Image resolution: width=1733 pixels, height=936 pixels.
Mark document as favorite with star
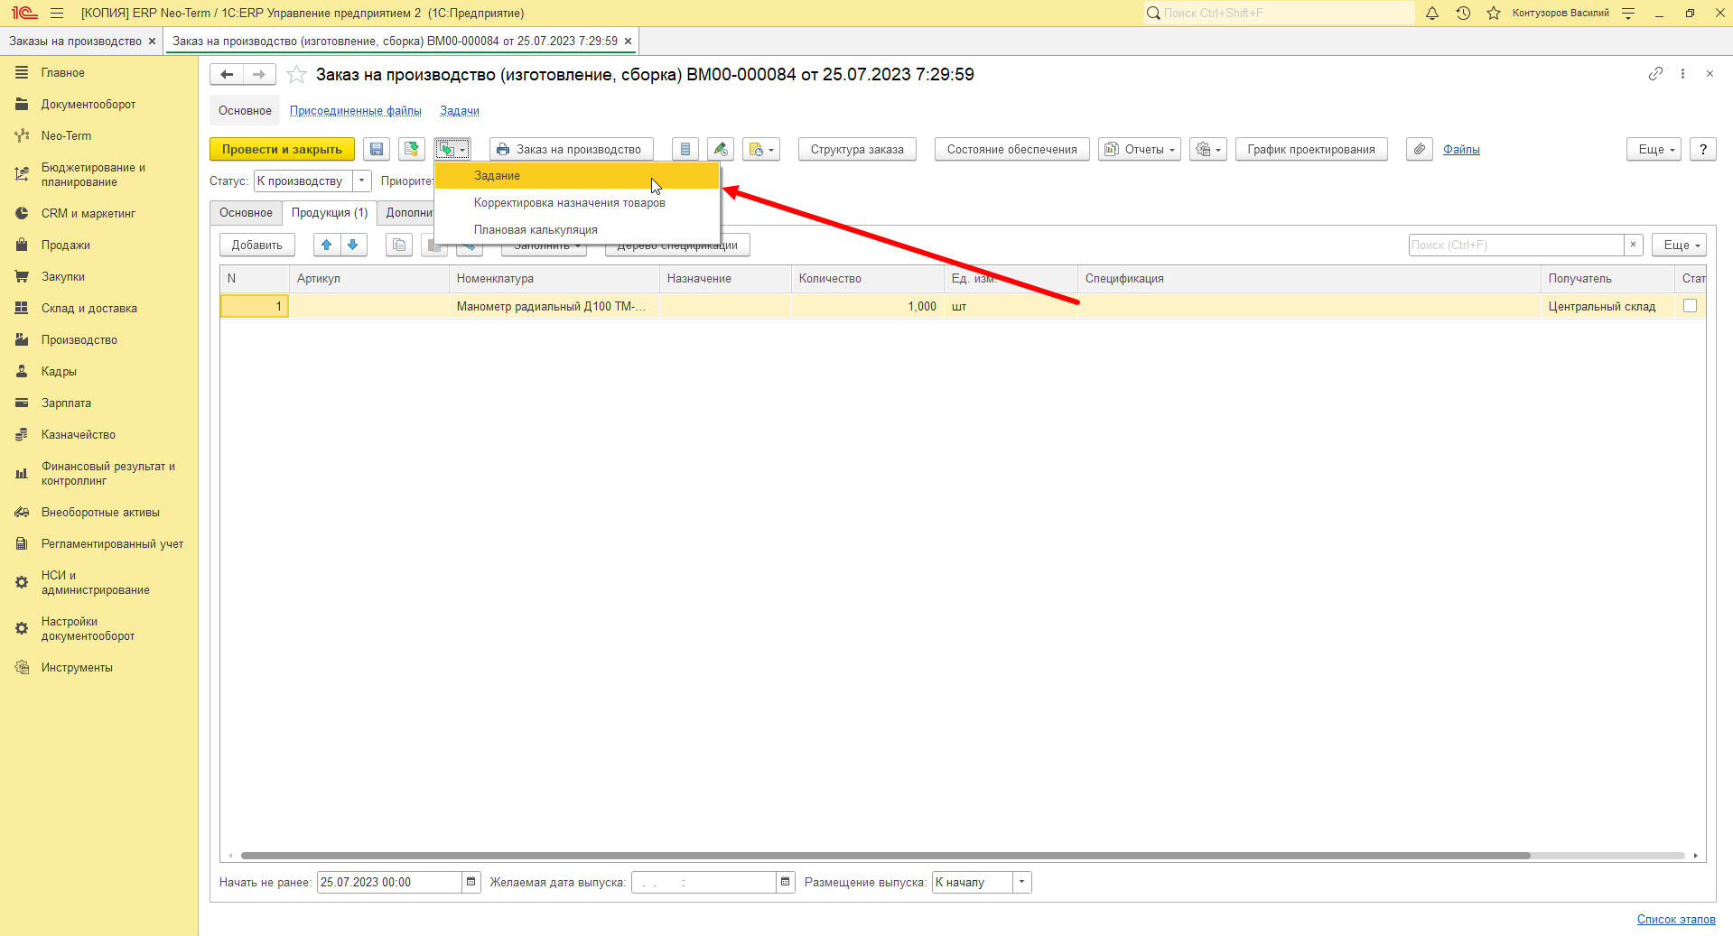[x=296, y=75]
